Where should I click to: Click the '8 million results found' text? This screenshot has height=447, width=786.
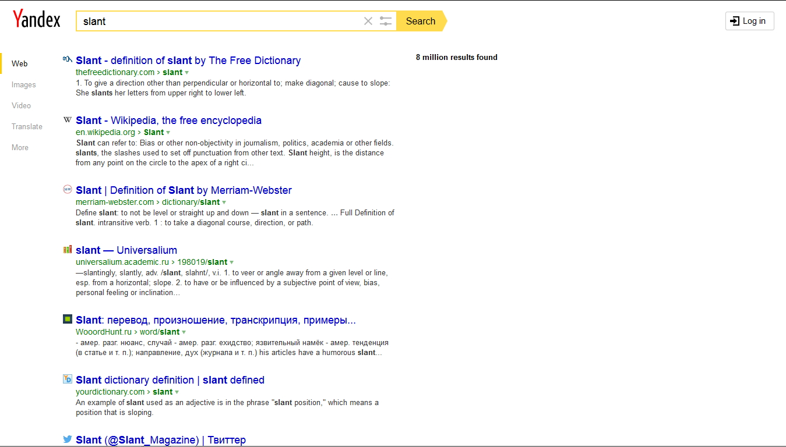(457, 57)
